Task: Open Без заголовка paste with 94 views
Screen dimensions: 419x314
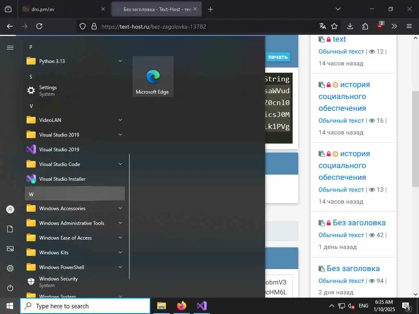Action: point(353,268)
